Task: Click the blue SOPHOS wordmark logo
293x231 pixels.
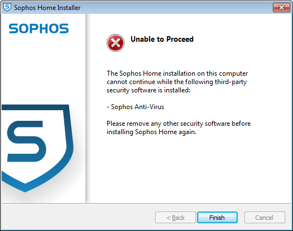Action: click(39, 28)
